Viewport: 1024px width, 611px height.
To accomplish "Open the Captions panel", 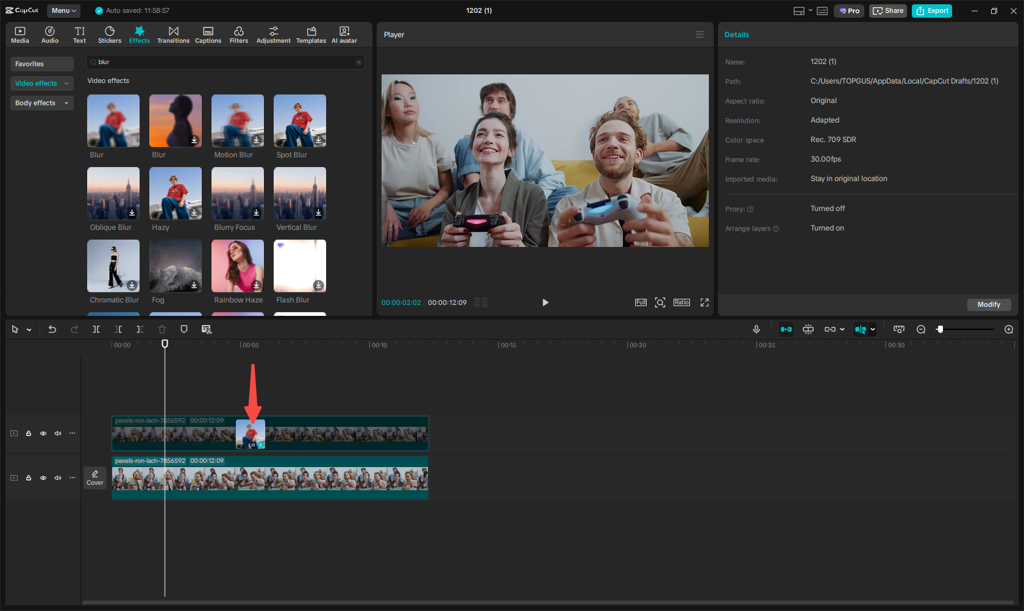I will coord(208,34).
